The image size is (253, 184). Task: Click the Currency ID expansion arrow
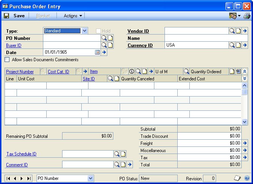point(245,45)
